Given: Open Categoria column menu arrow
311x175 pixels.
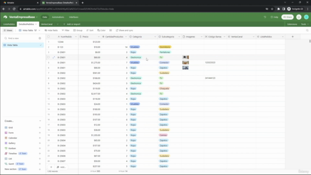Looking at the screenshot, I should pyautogui.click(x=155, y=37).
